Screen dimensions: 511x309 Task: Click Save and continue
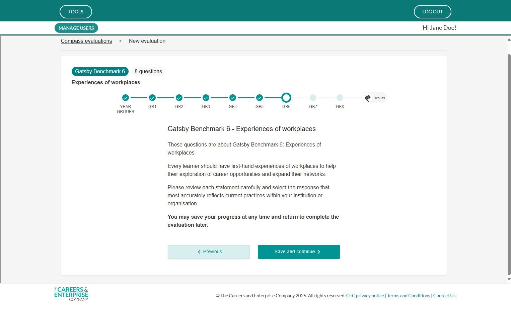coord(298,251)
